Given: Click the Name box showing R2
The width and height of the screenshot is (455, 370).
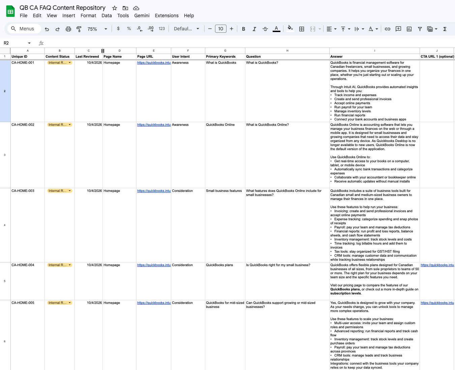Looking at the screenshot, I should tap(14, 43).
